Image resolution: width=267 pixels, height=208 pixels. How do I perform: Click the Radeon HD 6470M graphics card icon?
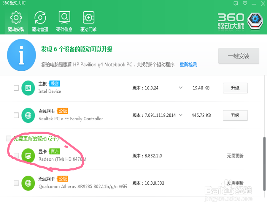pos(28,156)
